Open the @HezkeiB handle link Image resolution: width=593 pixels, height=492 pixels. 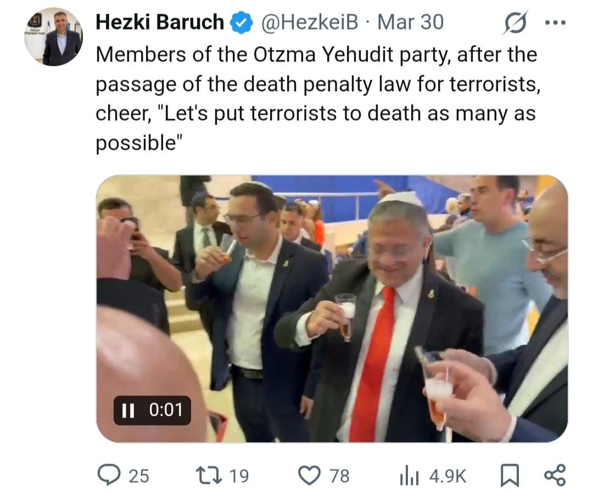click(x=309, y=23)
